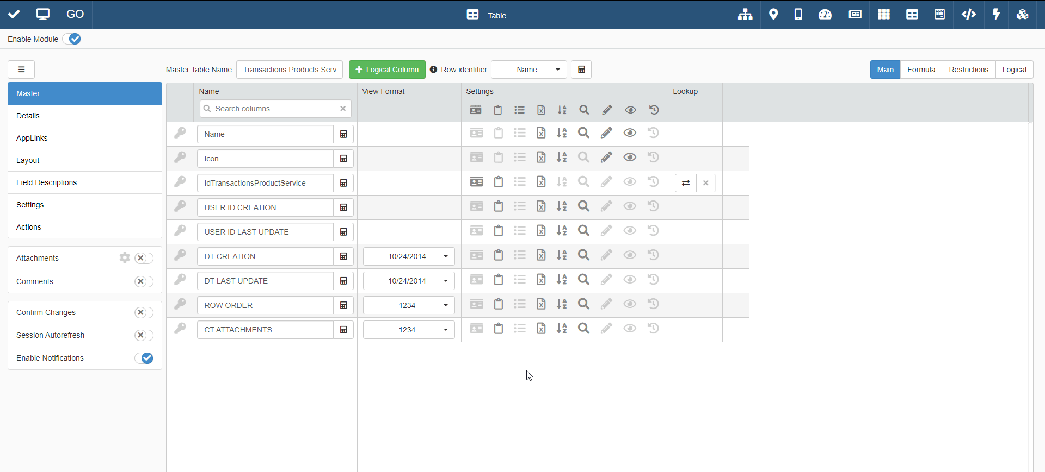This screenshot has width=1045, height=472.
Task: Toggle visibility eye for the Icon row
Action: [x=630, y=158]
